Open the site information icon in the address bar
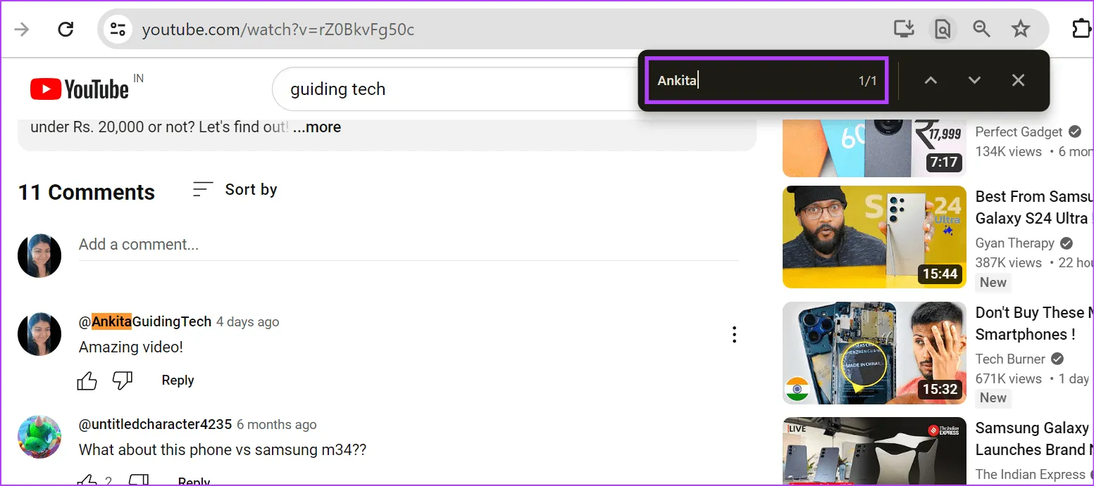Viewport: 1094px width, 486px height. pos(117,30)
